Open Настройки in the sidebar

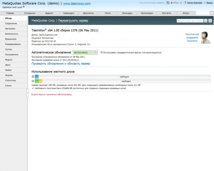(x=14, y=28)
